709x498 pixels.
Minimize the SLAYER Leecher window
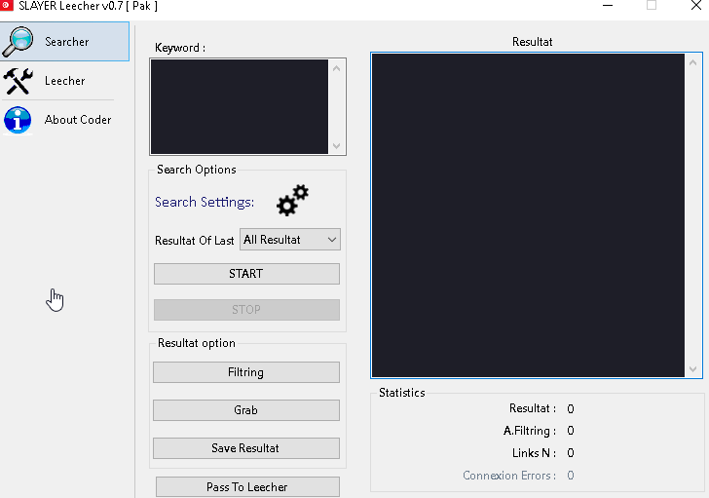(x=608, y=6)
